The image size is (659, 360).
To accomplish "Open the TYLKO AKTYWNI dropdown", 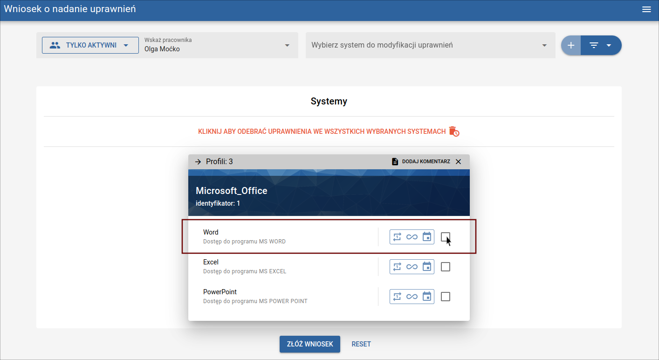I will (90, 45).
